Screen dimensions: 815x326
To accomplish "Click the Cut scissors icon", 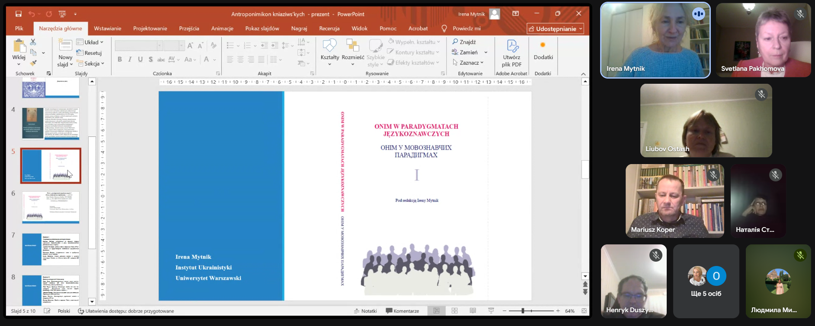I will [x=33, y=42].
